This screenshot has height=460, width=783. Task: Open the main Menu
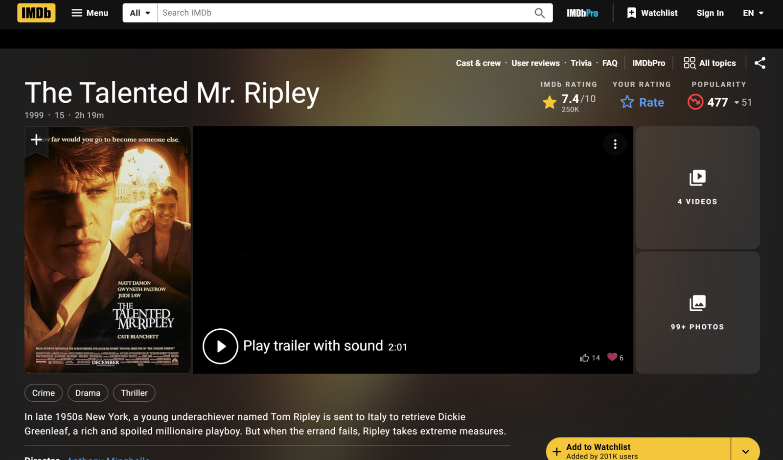pyautogui.click(x=90, y=13)
